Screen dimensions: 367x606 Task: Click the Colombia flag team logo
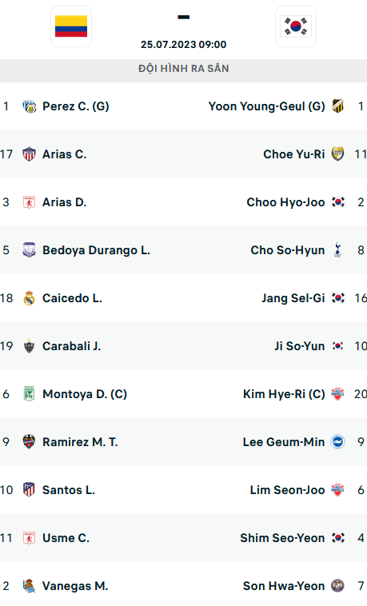[71, 26]
